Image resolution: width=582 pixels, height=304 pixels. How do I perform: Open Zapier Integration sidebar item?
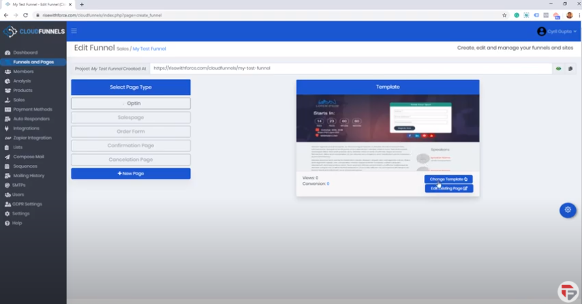[x=33, y=138]
